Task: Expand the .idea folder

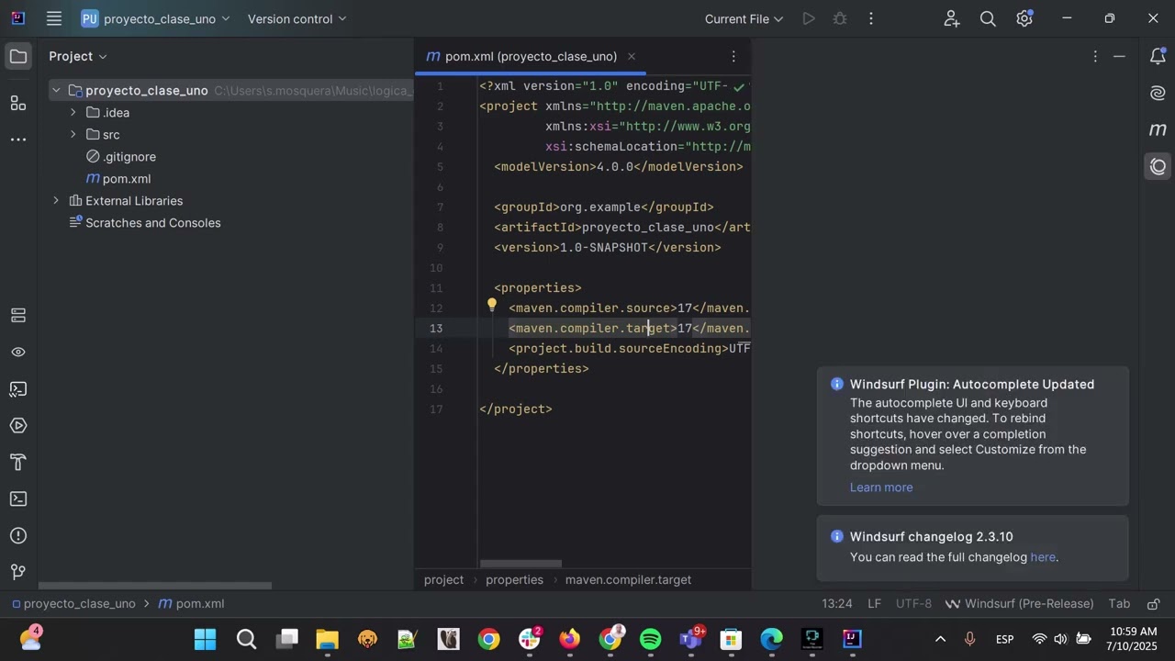Action: tap(73, 112)
